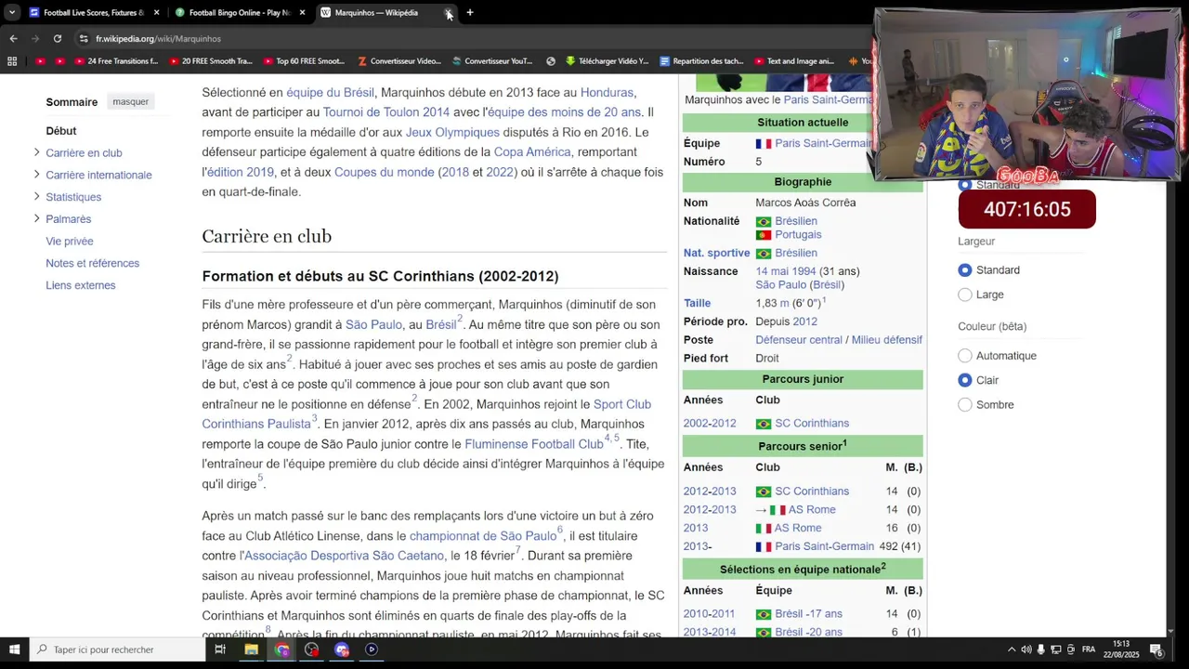Expand 'Statistiques' section chevron
This screenshot has width=1189, height=669.
point(37,196)
